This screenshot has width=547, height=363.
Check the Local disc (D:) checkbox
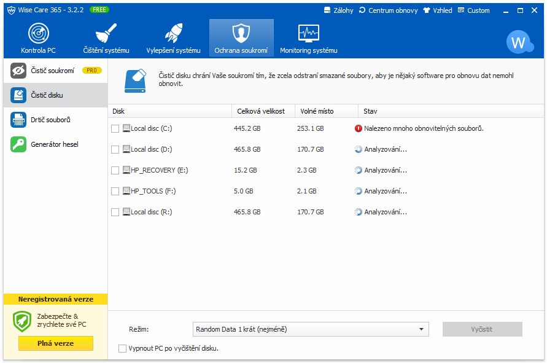(x=115, y=149)
